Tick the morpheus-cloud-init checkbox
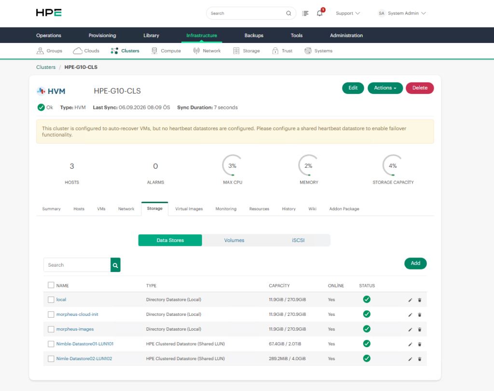The image size is (494, 391). click(51, 314)
